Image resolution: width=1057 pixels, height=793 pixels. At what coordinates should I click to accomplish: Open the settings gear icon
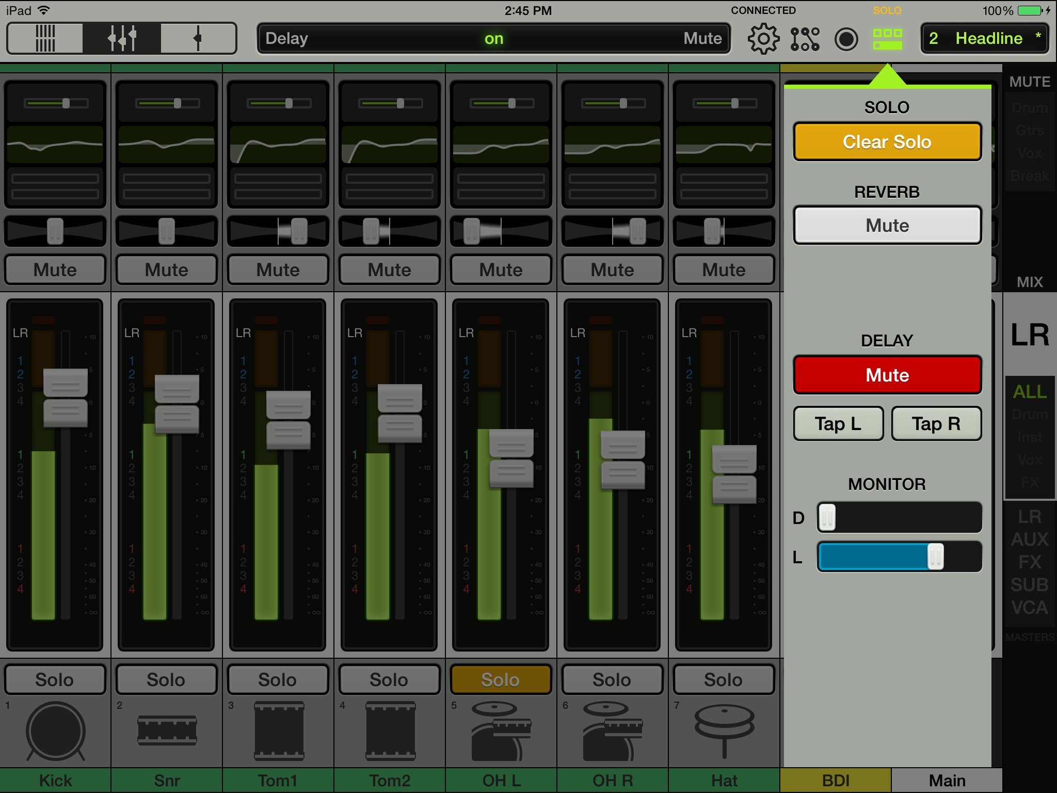tap(763, 39)
